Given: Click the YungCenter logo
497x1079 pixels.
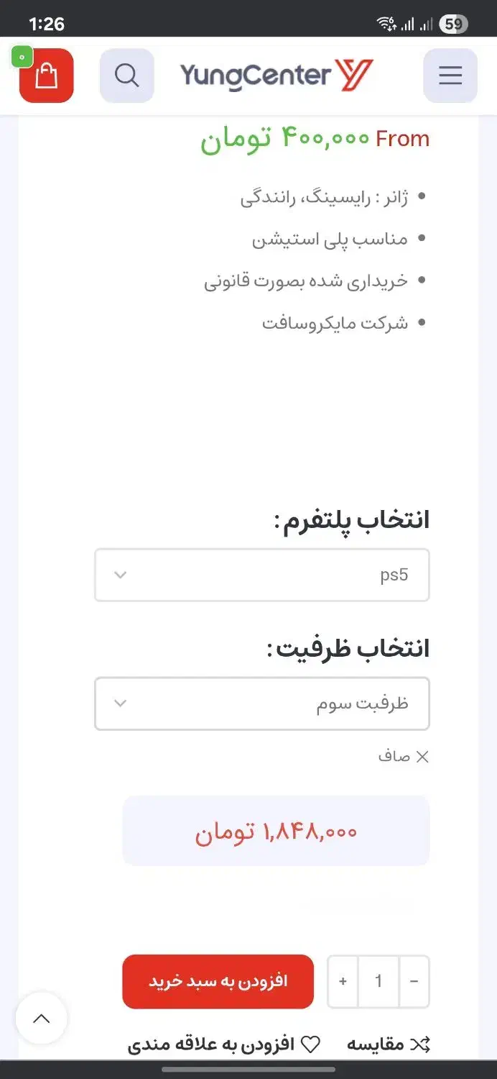Looking at the screenshot, I should click(277, 76).
